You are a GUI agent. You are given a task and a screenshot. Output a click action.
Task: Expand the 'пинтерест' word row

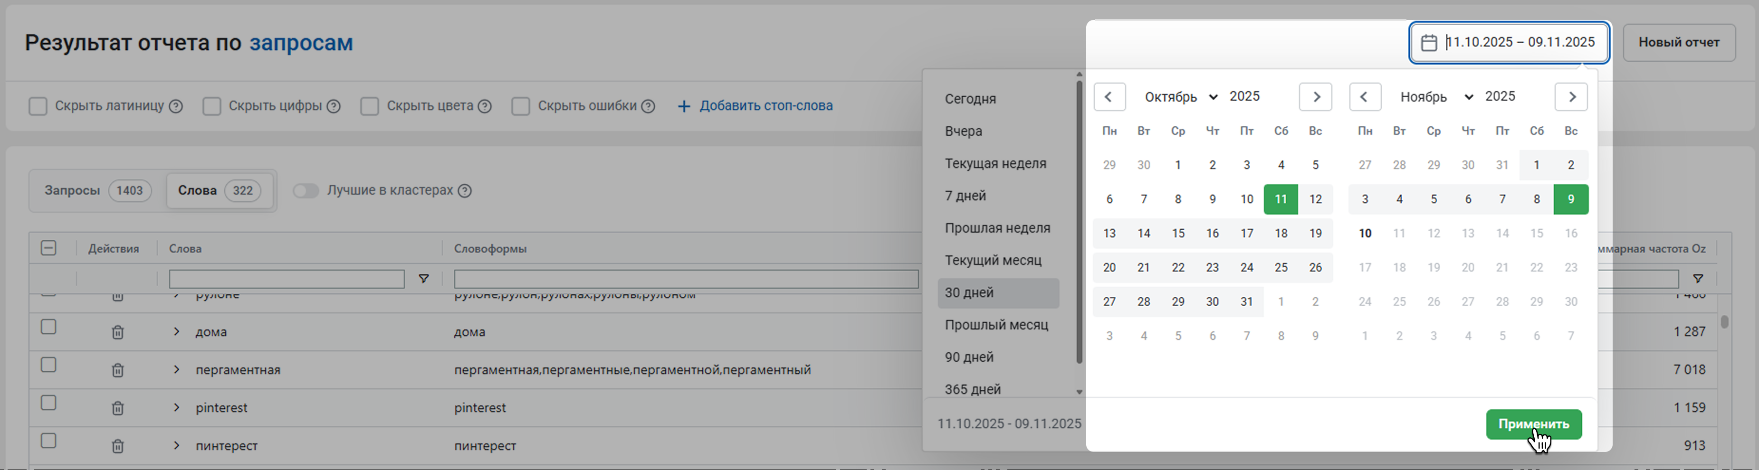(x=176, y=445)
